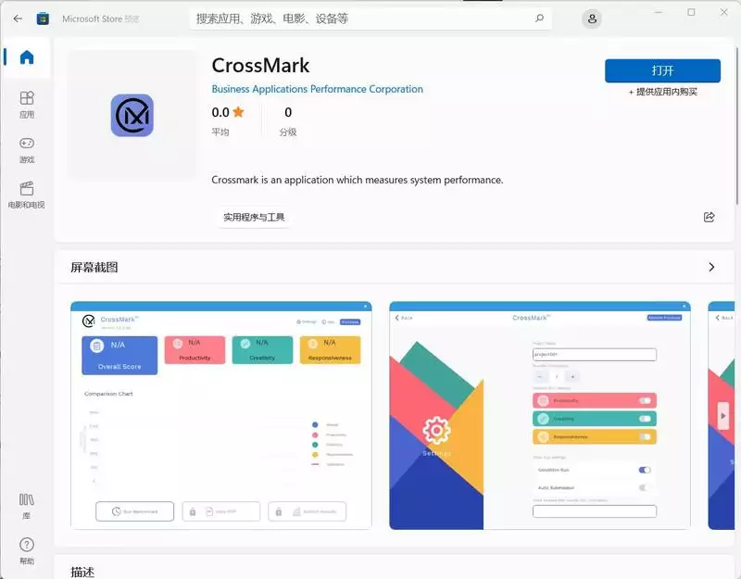Screen dimensions: 741x579
Task: Open CrossMark with the 打开 button
Action: click(x=662, y=71)
